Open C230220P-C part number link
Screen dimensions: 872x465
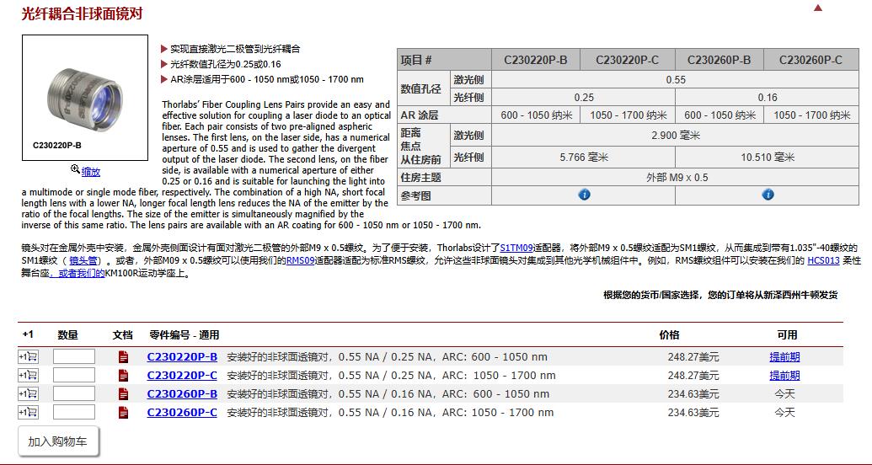[182, 375]
